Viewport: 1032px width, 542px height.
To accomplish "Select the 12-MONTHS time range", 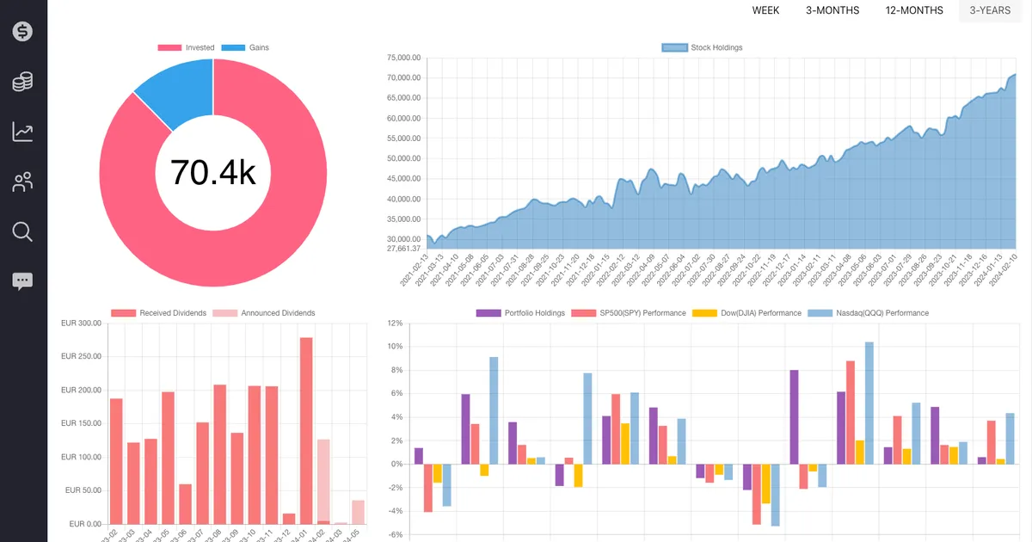I will [x=914, y=10].
